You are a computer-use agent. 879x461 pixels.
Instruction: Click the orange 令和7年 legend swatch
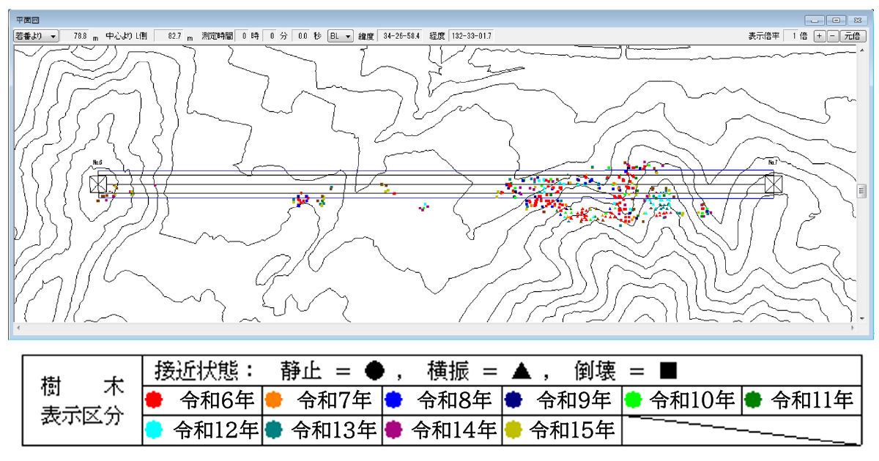[x=273, y=400]
